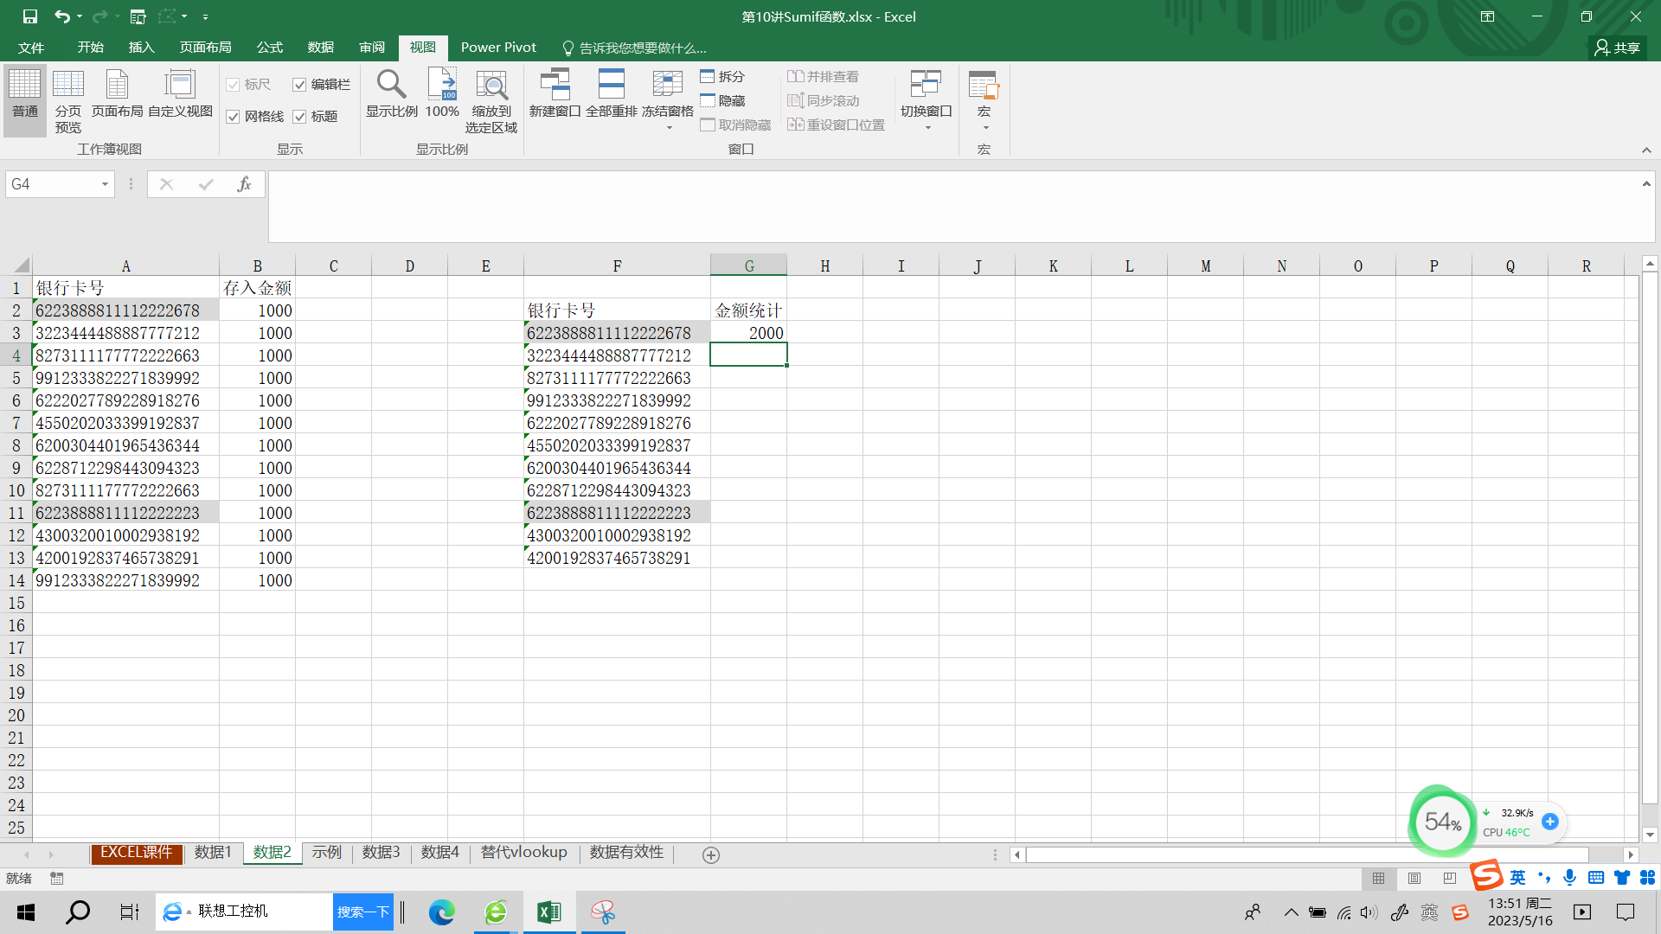Click the vertical scrollbar down arrow
The image size is (1661, 934).
(1650, 835)
